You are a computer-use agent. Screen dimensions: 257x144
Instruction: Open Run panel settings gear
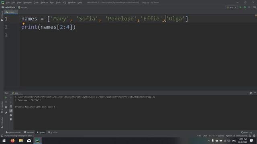(x=251, y=93)
